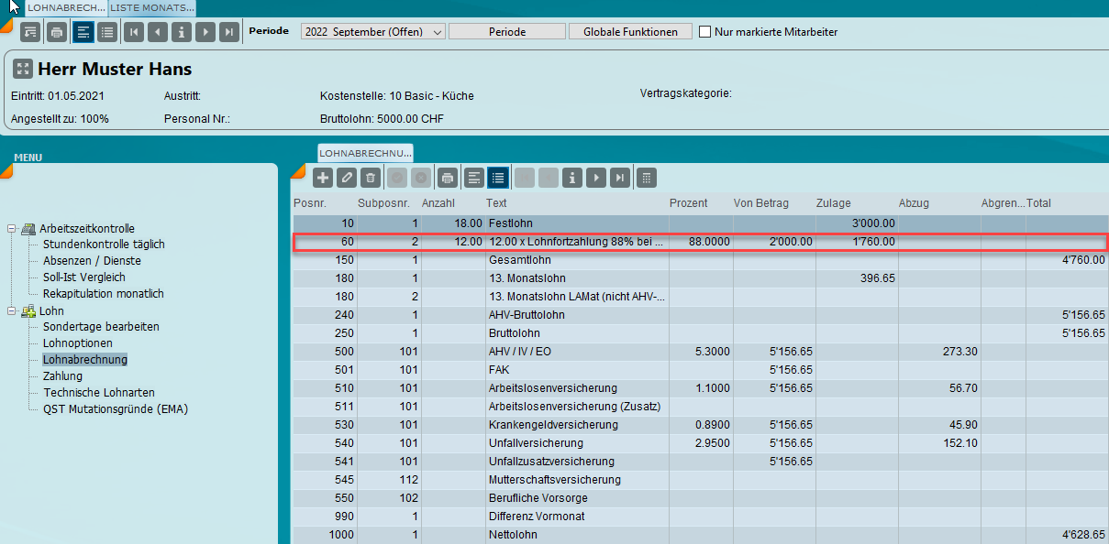Show info via the payroll toolbar info icon
The image size is (1109, 544).
(573, 178)
